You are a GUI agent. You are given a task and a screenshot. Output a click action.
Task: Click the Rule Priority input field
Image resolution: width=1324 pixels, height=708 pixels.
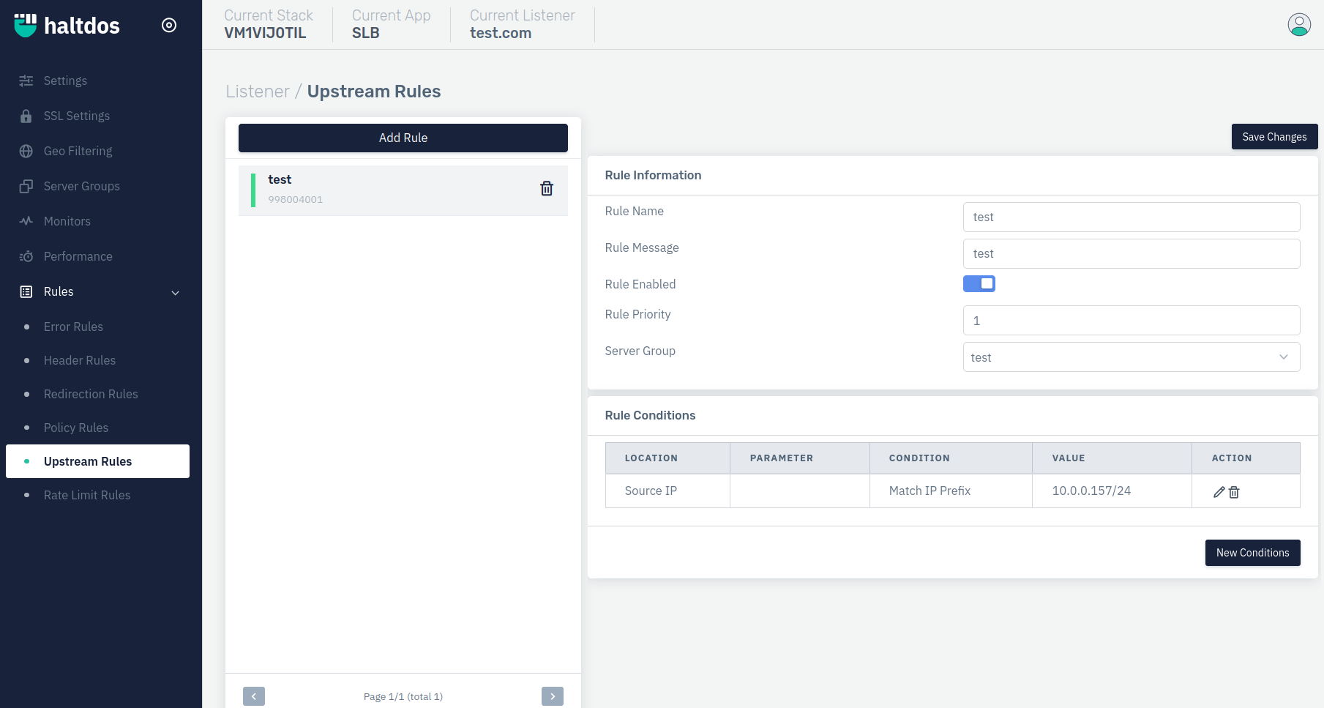coord(1132,321)
